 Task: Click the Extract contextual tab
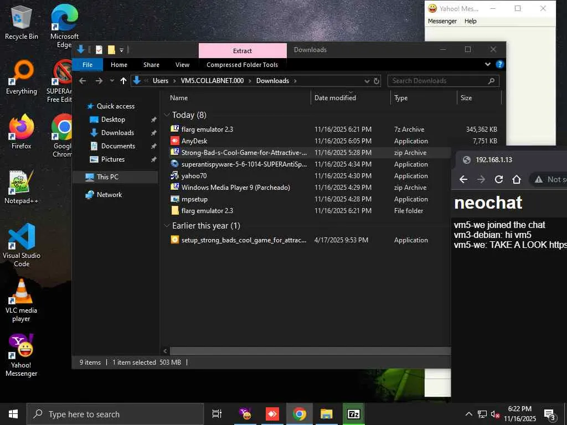pyautogui.click(x=243, y=51)
